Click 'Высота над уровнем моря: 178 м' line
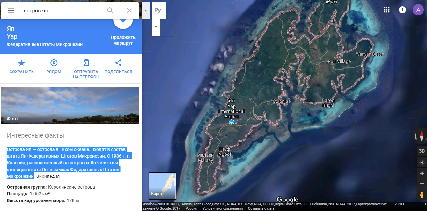The width and height of the screenshot is (427, 211). tap(43, 200)
